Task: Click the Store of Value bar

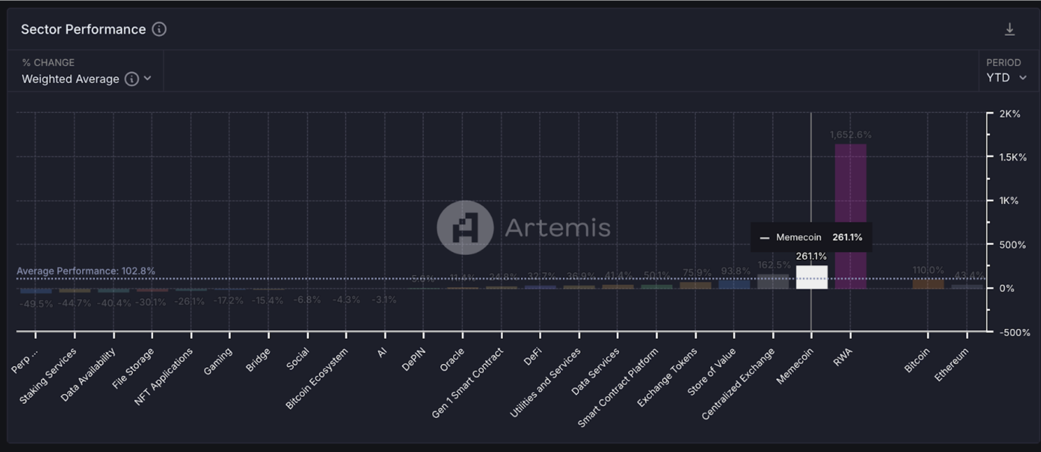Action: (734, 284)
